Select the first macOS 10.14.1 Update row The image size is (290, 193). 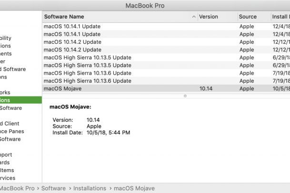pyautogui.click(x=119, y=26)
